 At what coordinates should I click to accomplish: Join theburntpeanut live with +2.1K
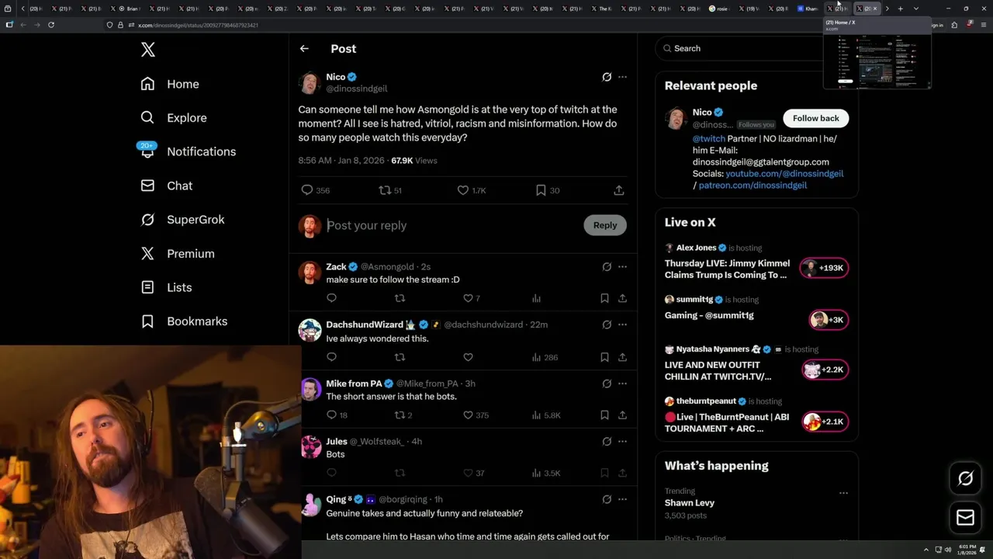coord(825,422)
